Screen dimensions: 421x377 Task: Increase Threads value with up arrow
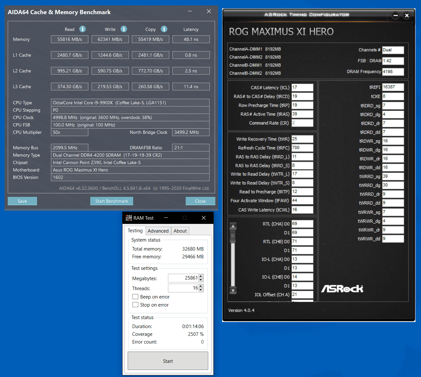[201, 286]
